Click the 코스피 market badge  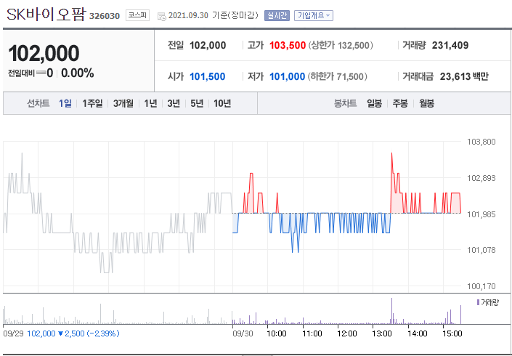pyautogui.click(x=137, y=15)
